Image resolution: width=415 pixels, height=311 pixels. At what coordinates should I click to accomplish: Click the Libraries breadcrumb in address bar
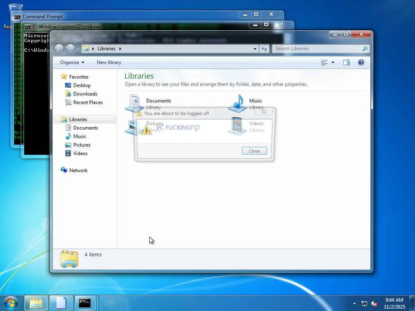[x=107, y=49]
